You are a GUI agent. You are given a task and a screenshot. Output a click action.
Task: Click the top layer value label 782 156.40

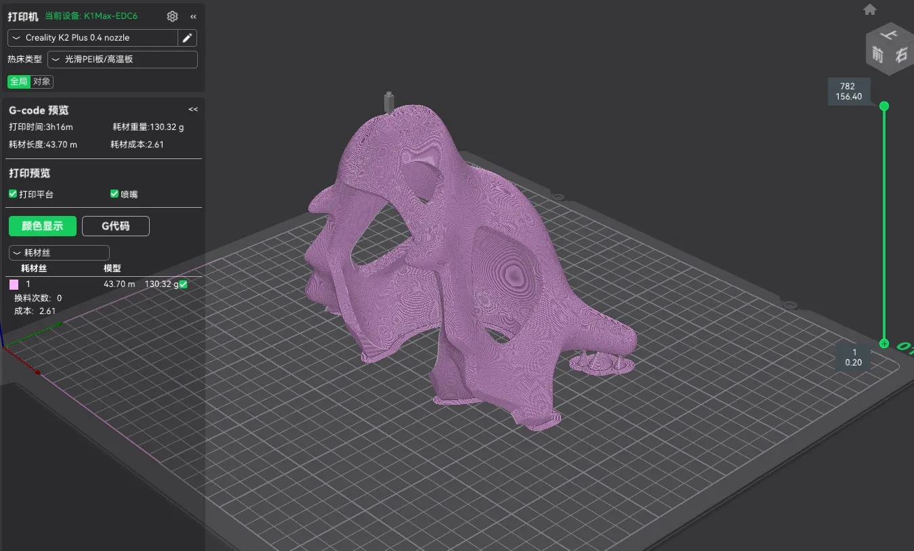pyautogui.click(x=848, y=91)
